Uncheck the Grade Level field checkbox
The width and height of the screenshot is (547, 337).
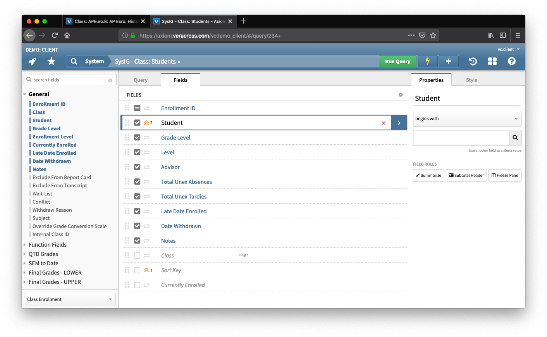137,138
